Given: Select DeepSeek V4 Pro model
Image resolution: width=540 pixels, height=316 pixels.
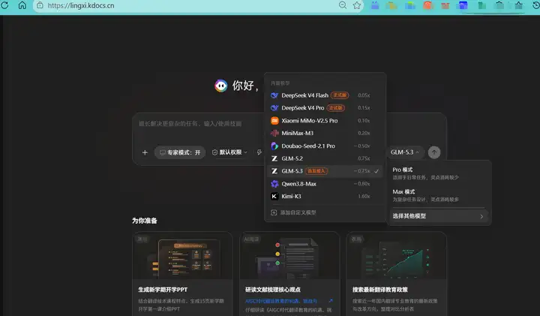Looking at the screenshot, I should click(x=325, y=108).
